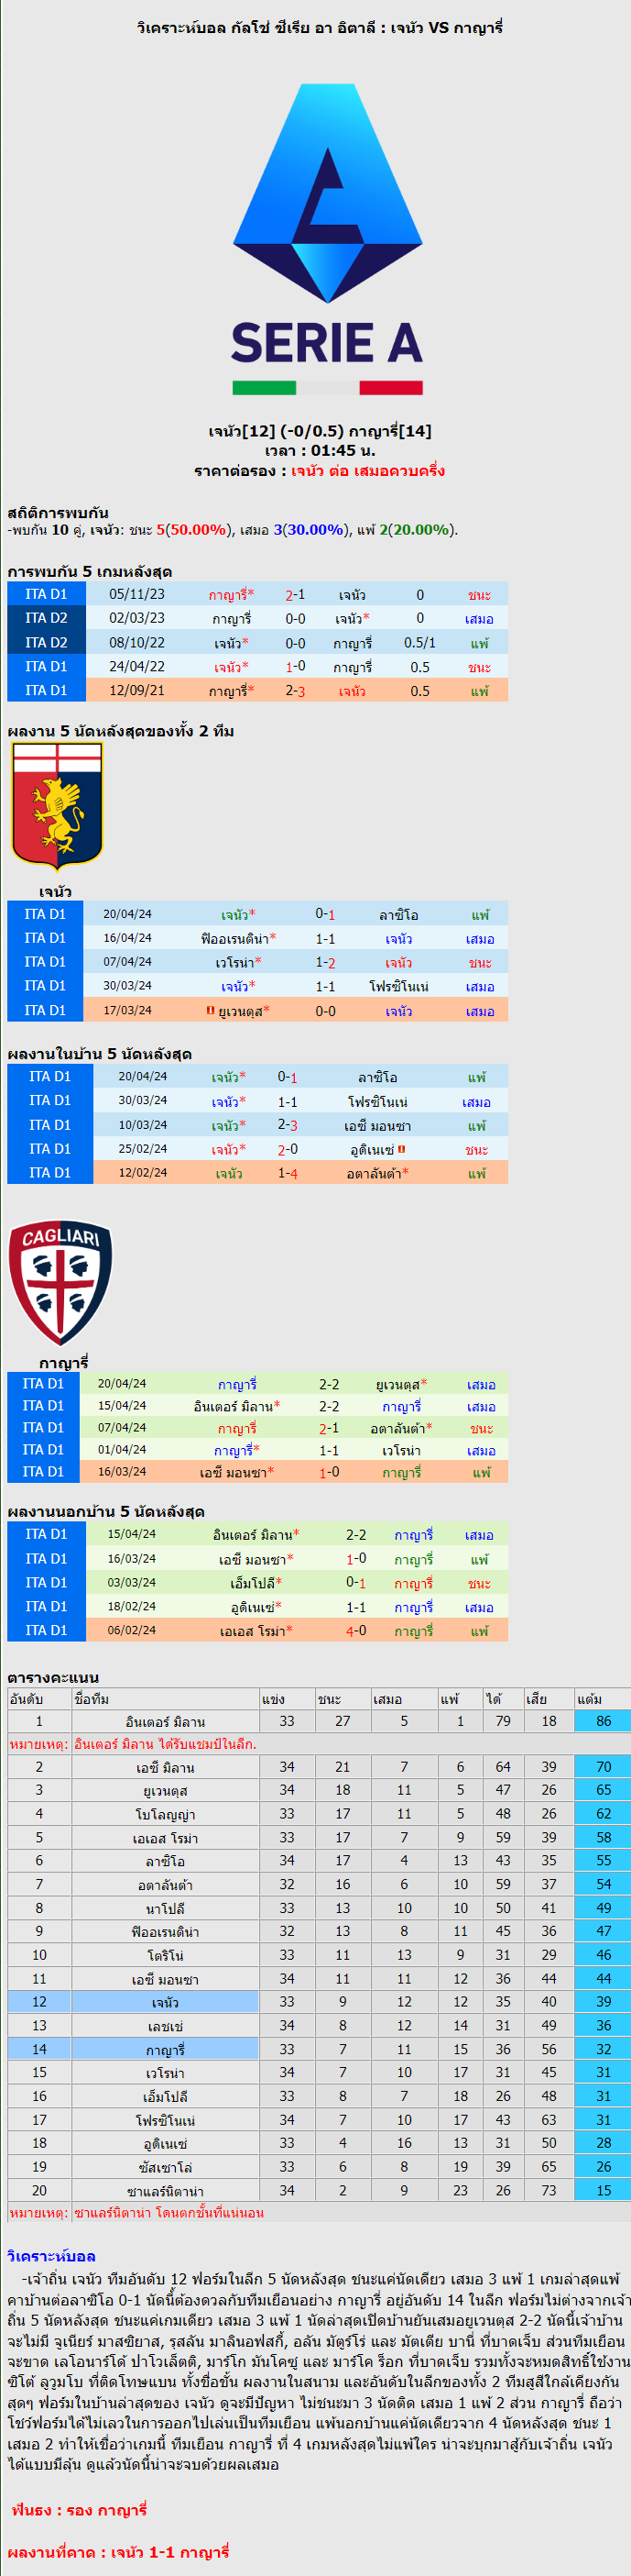Click the red card icon beside อูดิเนเซ่ on 25/02/24
The height and width of the screenshot is (2576, 631).
point(401,1150)
